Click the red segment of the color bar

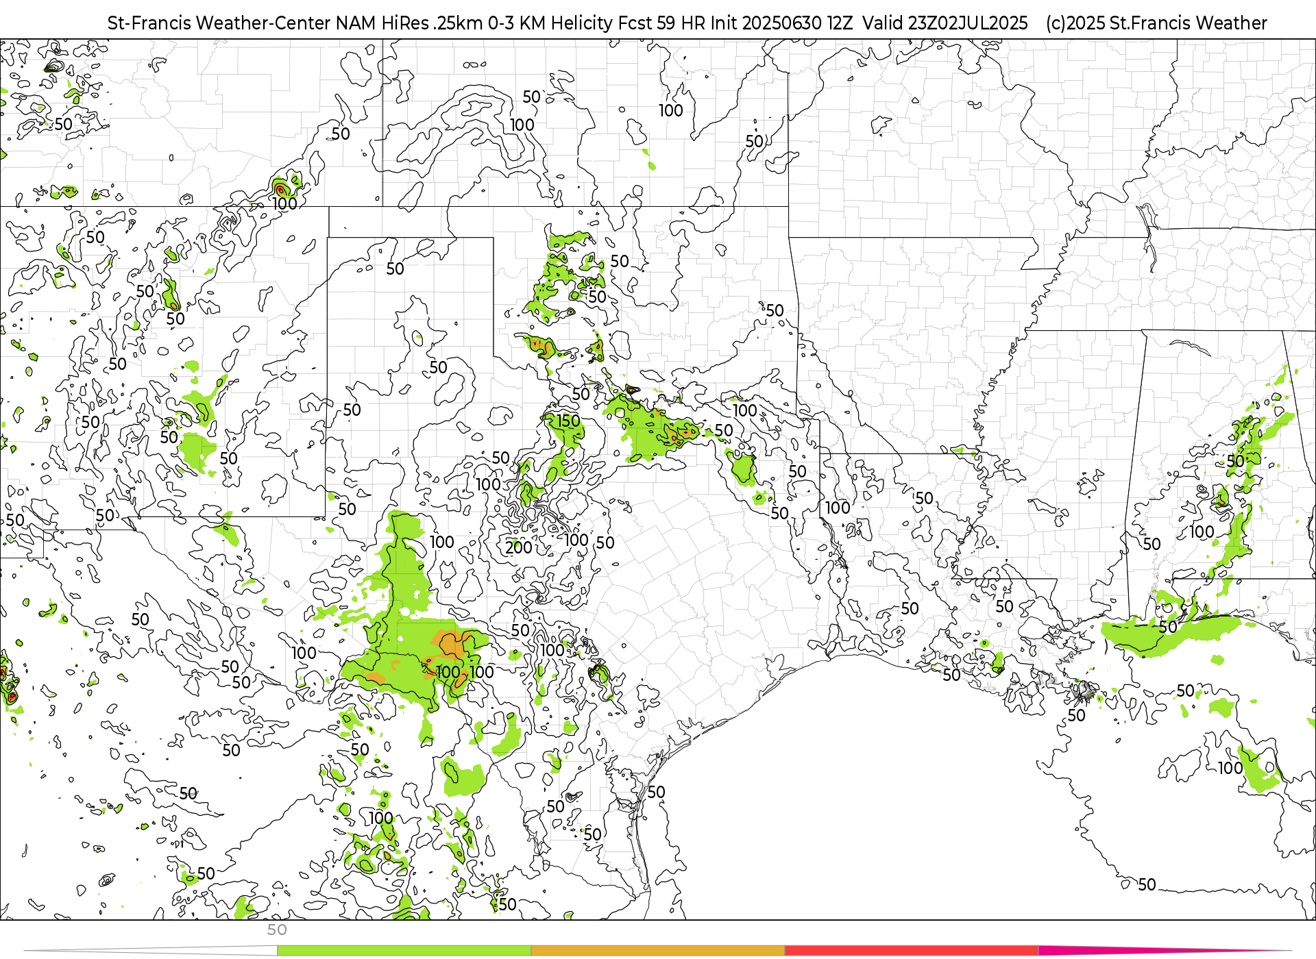[x=912, y=951]
